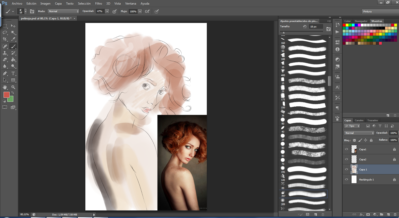This screenshot has height=218, width=399.
Task: Toggle lock all for layer
Action: point(371,140)
